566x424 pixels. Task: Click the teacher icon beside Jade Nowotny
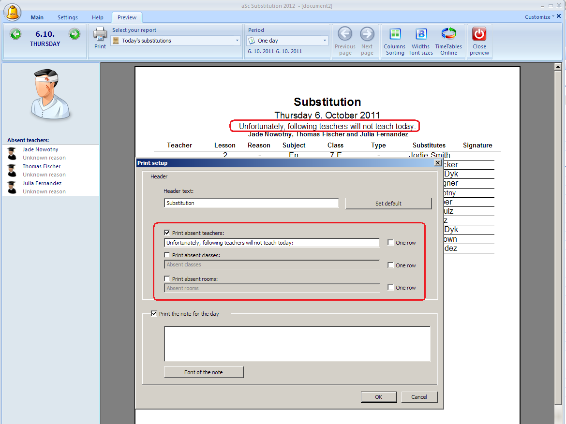point(12,153)
